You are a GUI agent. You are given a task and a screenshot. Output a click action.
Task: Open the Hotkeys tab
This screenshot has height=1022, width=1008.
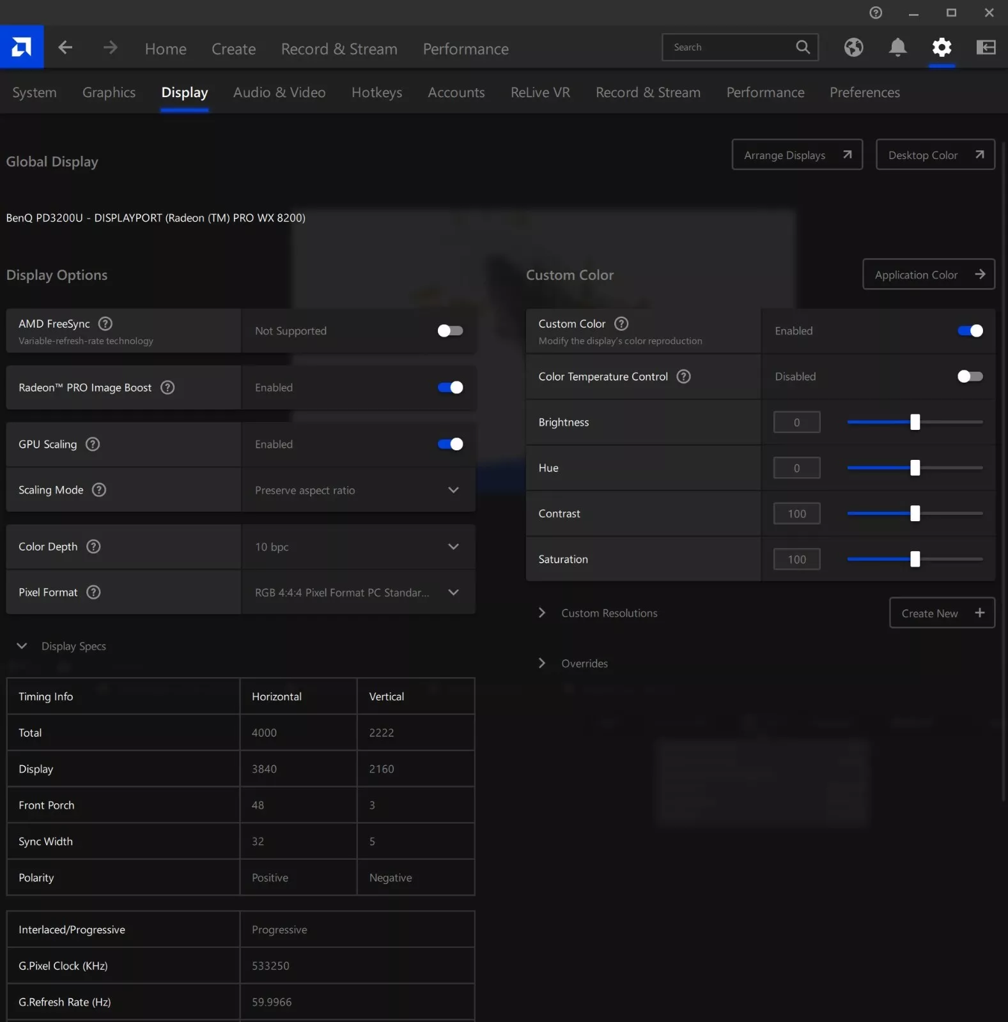pyautogui.click(x=376, y=93)
